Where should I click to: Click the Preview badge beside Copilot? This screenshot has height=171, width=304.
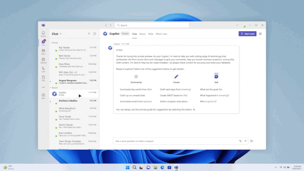click(125, 34)
